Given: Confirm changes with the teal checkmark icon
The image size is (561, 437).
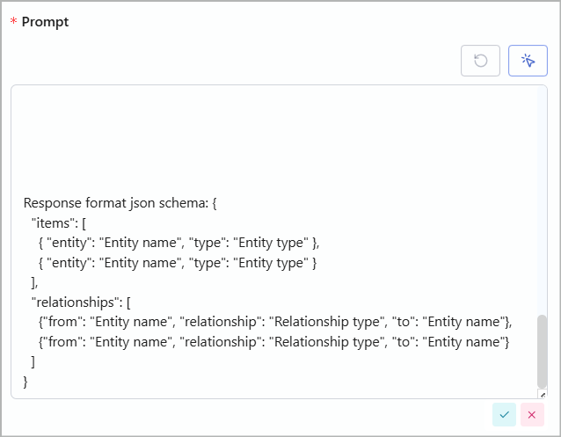Looking at the screenshot, I should point(504,414).
